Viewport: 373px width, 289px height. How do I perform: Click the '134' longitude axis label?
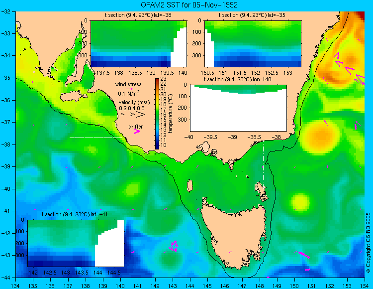15,286
